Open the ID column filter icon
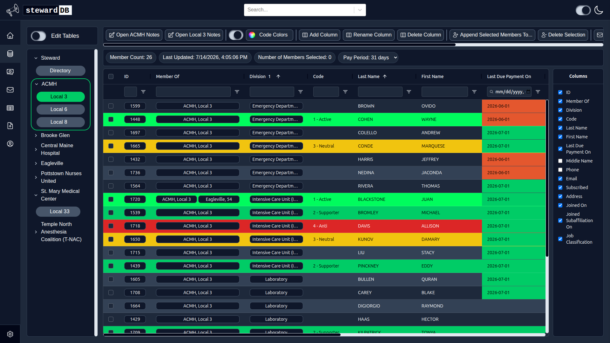This screenshot has height=343, width=610. pyautogui.click(x=143, y=92)
